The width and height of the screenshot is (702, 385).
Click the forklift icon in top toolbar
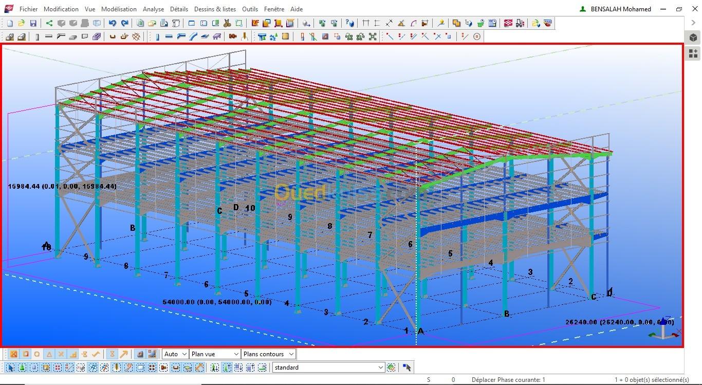click(519, 23)
